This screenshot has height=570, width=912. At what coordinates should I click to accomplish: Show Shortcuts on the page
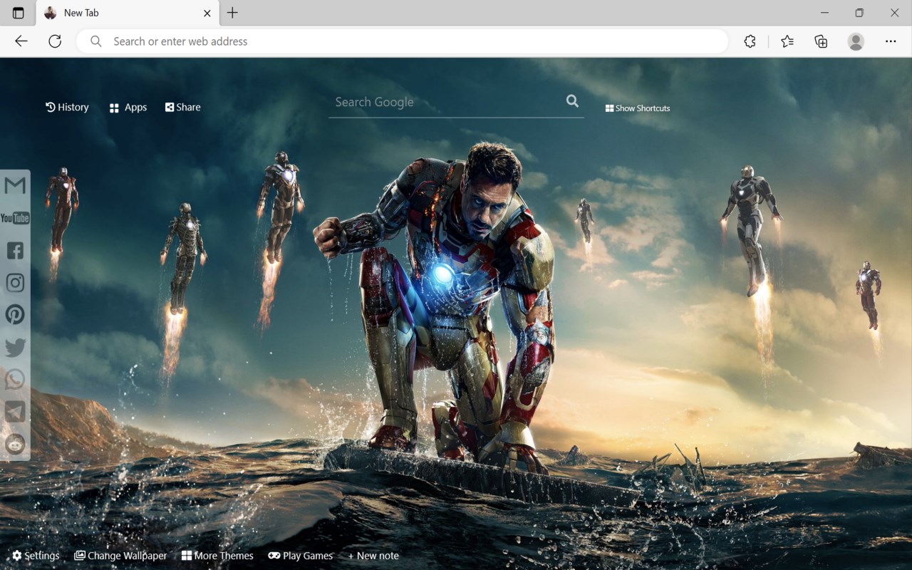638,108
